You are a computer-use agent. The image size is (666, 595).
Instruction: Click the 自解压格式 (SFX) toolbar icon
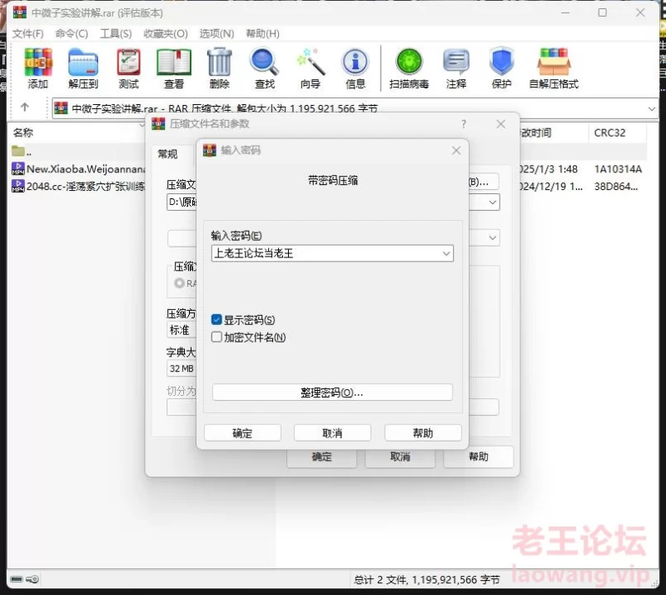click(553, 68)
